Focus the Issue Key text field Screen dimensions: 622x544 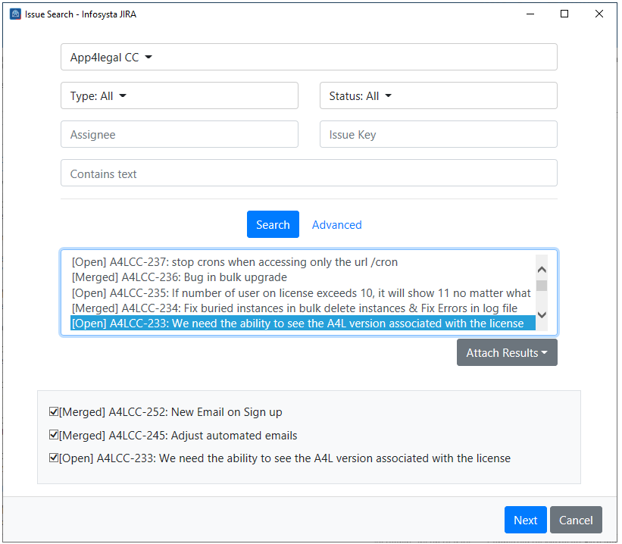tap(438, 135)
